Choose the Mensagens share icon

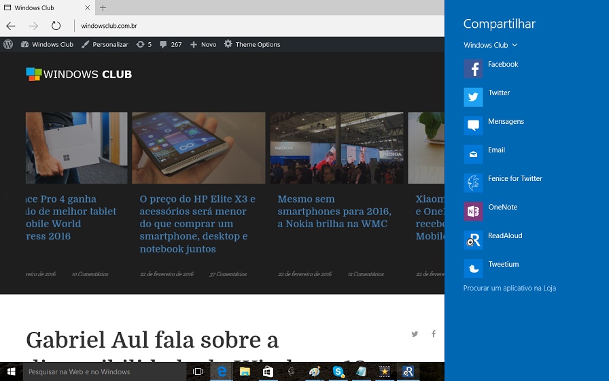pyautogui.click(x=473, y=126)
